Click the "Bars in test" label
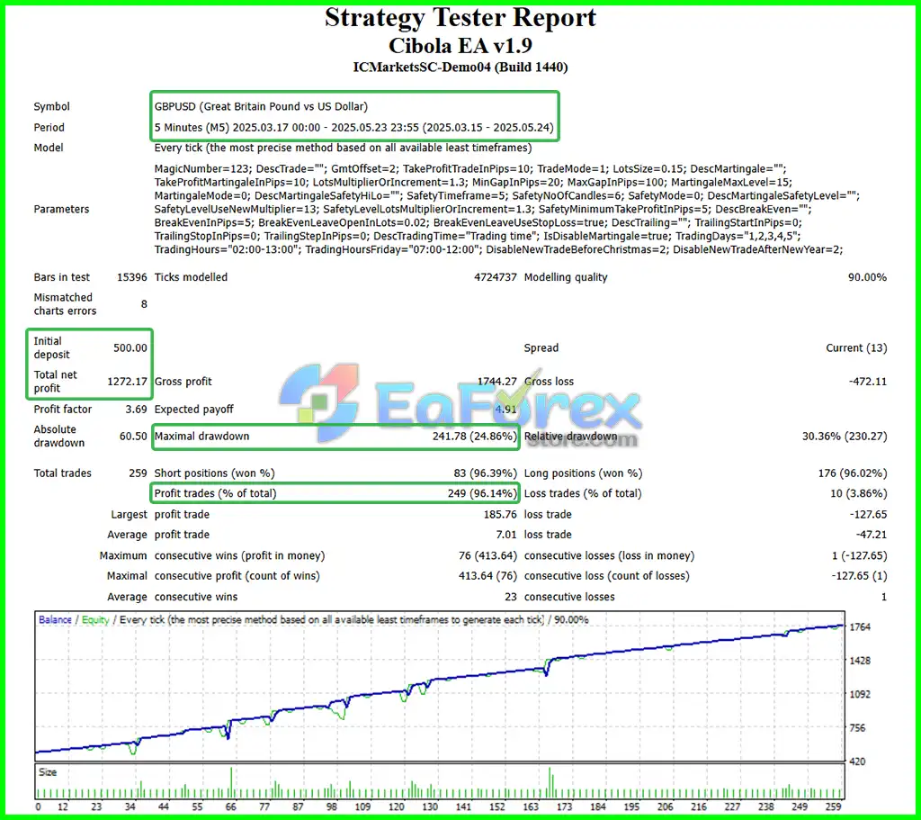Screen dimensions: 921x820 [62, 277]
